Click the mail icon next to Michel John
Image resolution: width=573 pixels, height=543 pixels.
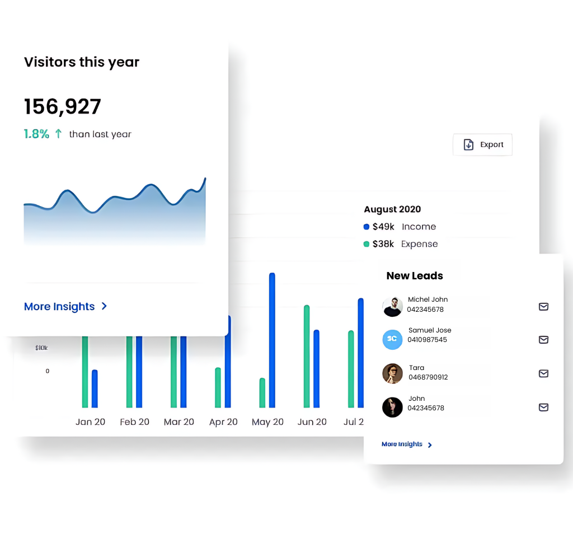coord(543,307)
